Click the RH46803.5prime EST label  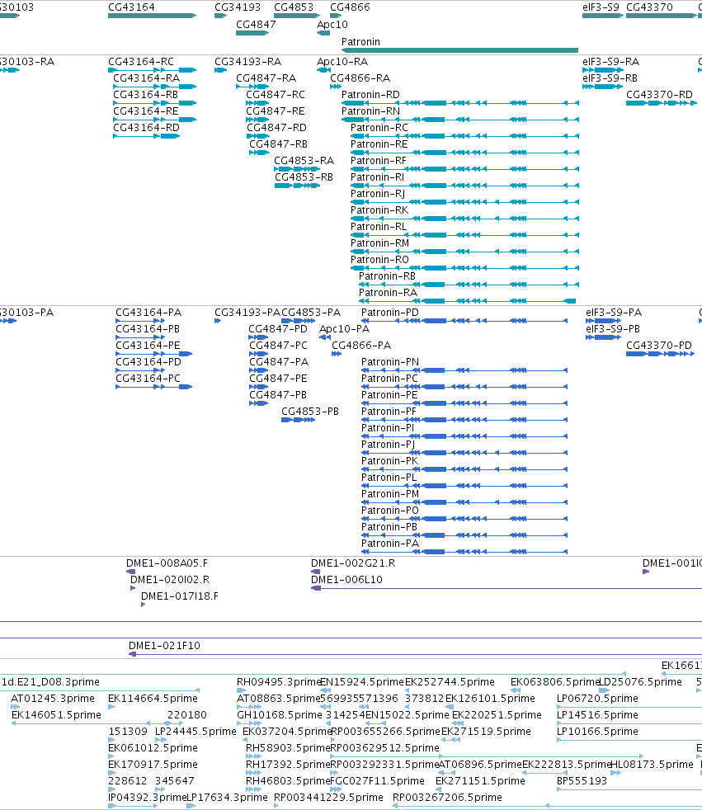288,782
